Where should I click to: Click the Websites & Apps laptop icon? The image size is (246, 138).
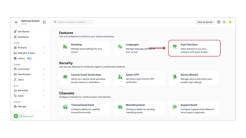point(15,53)
